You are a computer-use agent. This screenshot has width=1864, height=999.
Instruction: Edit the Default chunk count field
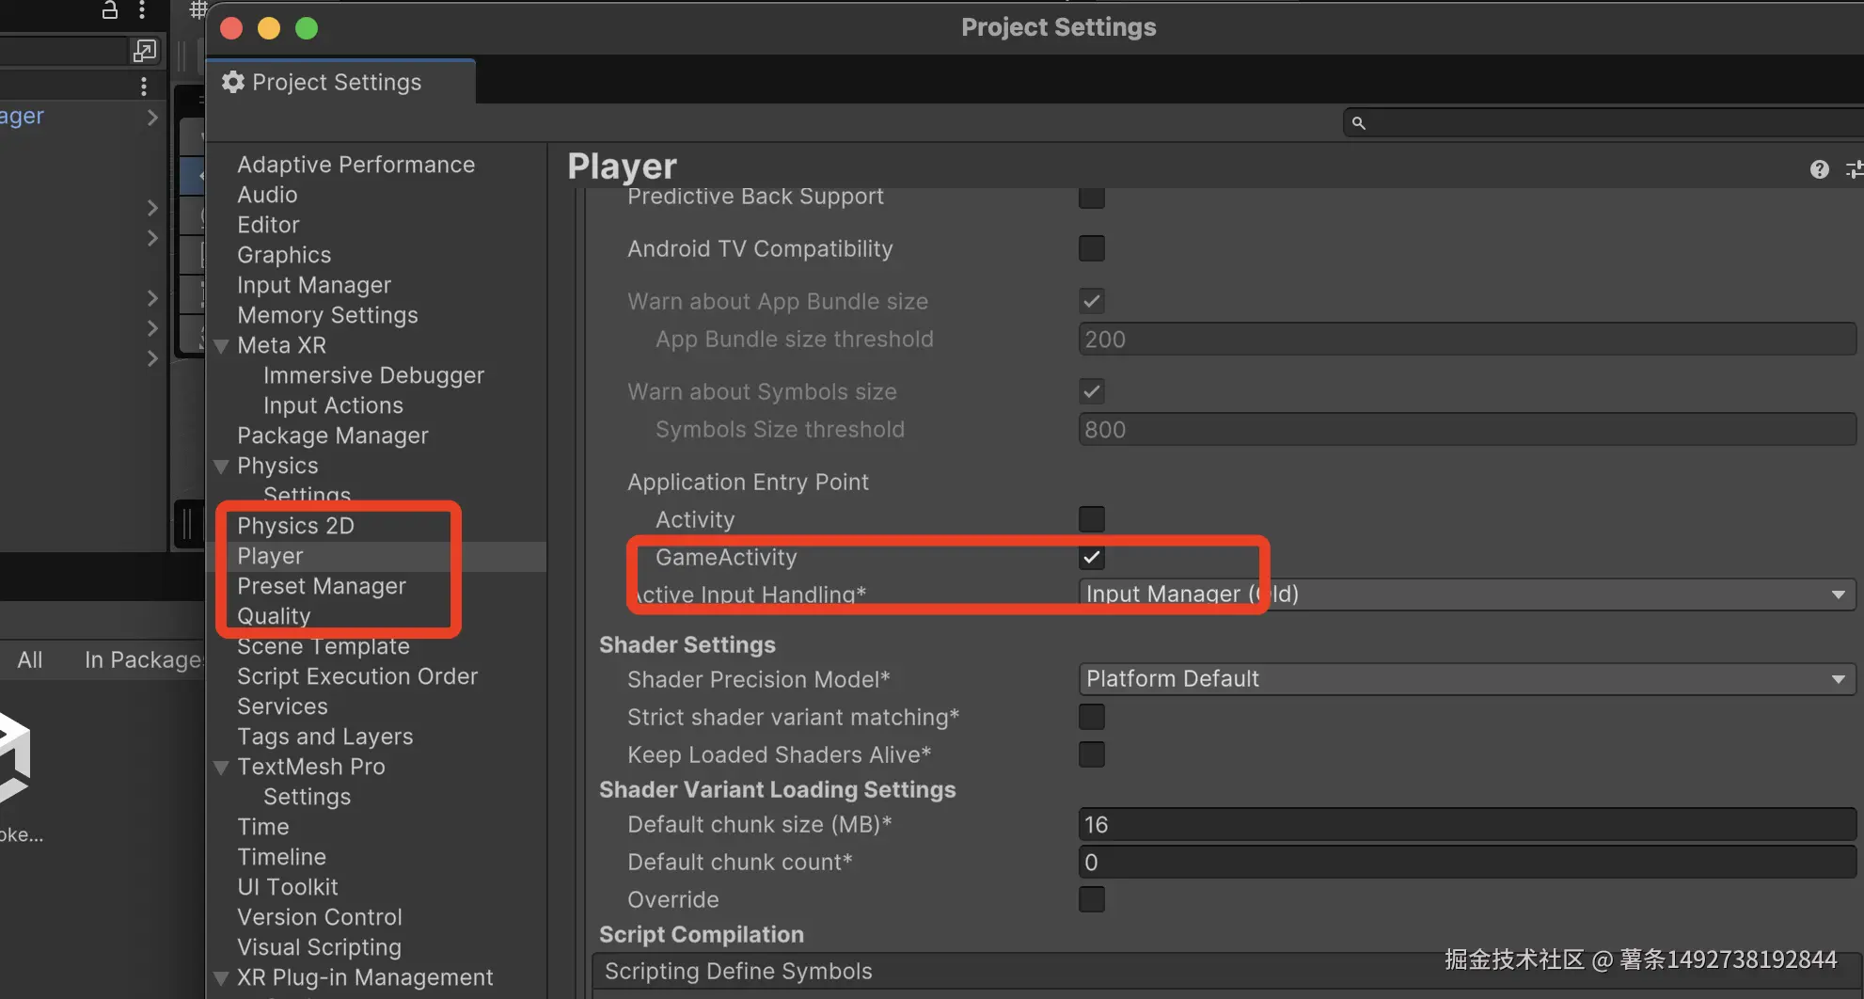1467,862
